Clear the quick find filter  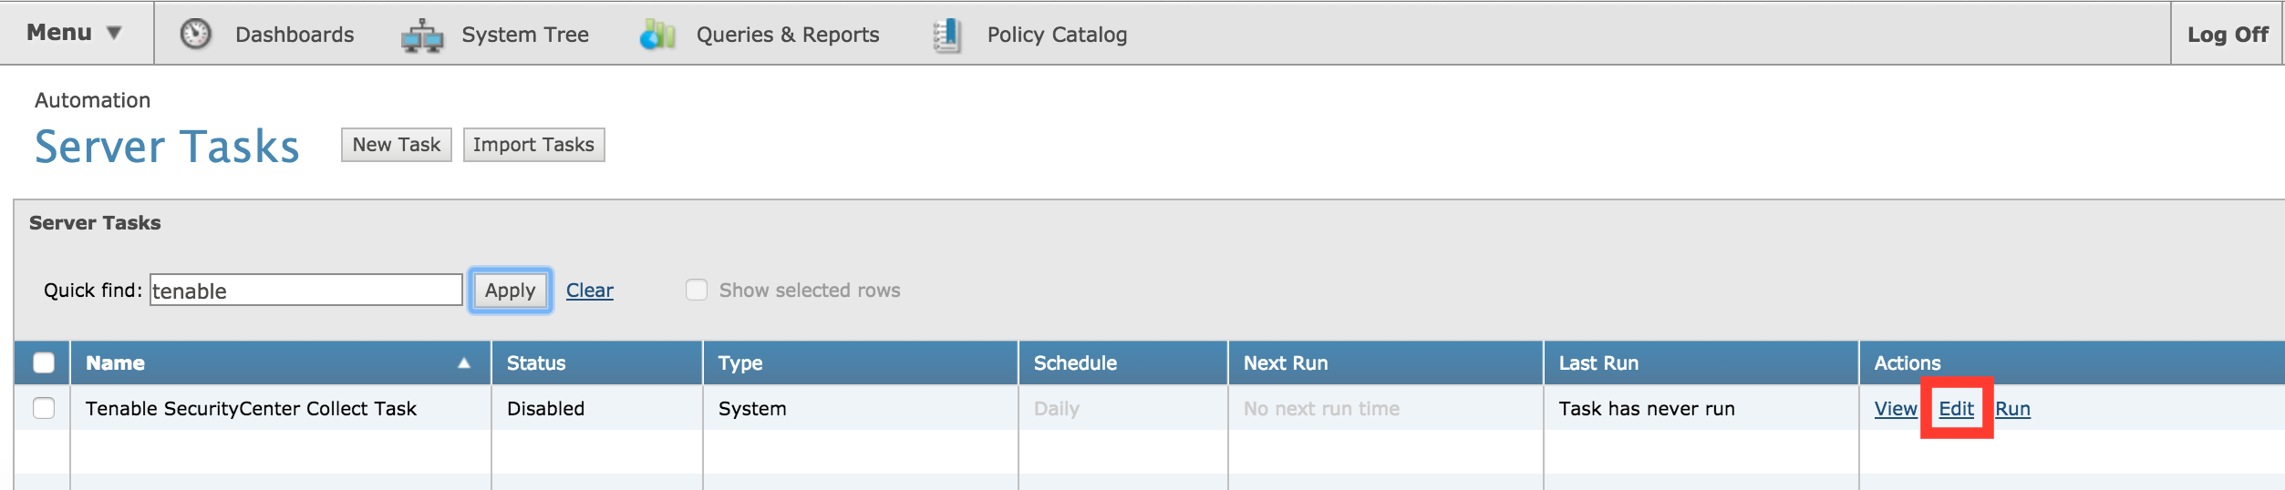click(x=590, y=291)
